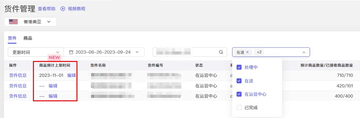
Task: Click 货件信息 for the 420/101 row
Action: pyautogui.click(x=18, y=86)
